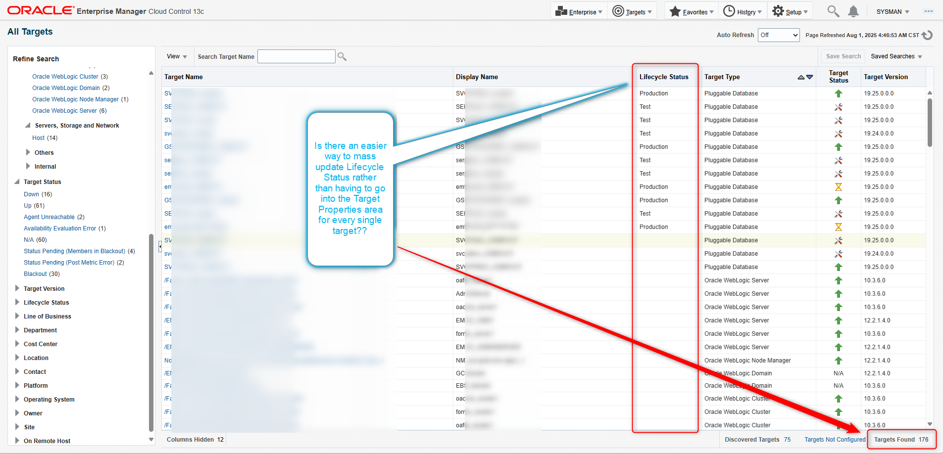Click the hourglass status icon in eleventh row
The width and height of the screenshot is (943, 454).
click(x=838, y=227)
